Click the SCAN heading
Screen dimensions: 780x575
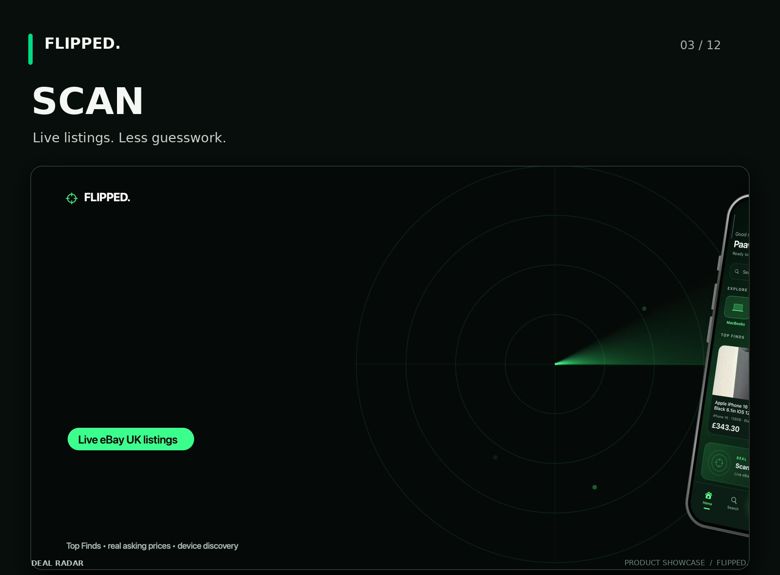click(x=88, y=101)
